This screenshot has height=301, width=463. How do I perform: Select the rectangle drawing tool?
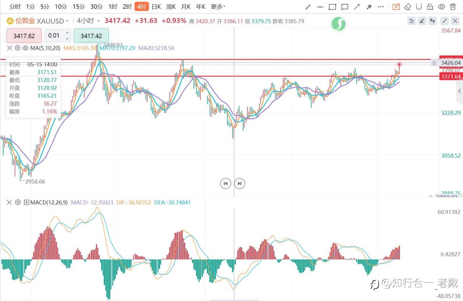[x=332, y=7]
